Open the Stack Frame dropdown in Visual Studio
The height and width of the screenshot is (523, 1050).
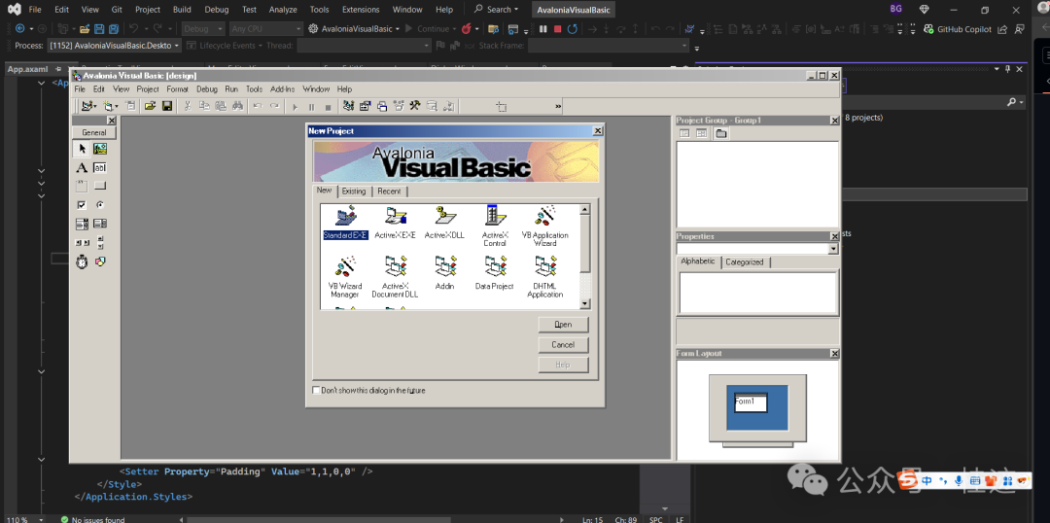[x=608, y=46]
